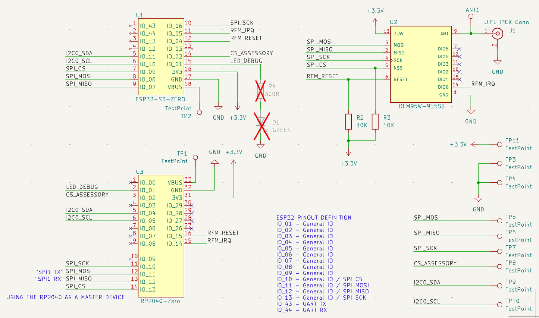Viewport: 539px width, 318px height.
Task: Select the TP1 test point circle
Action: pos(195,157)
